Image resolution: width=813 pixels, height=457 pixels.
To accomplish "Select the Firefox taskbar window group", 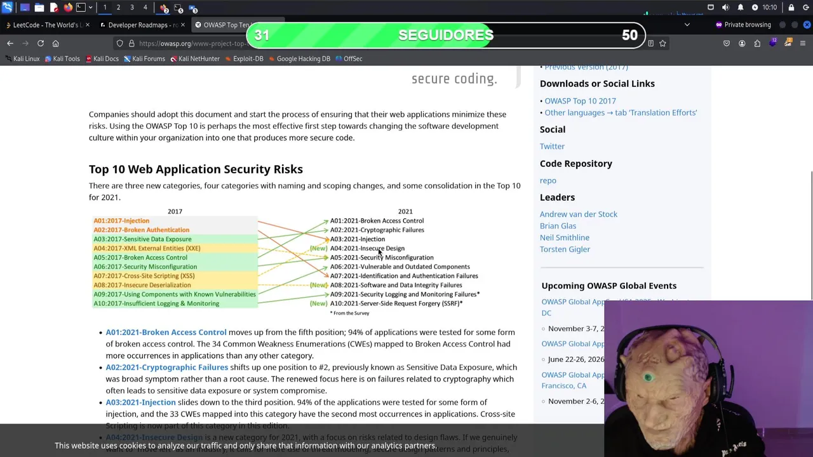I will [x=164, y=8].
